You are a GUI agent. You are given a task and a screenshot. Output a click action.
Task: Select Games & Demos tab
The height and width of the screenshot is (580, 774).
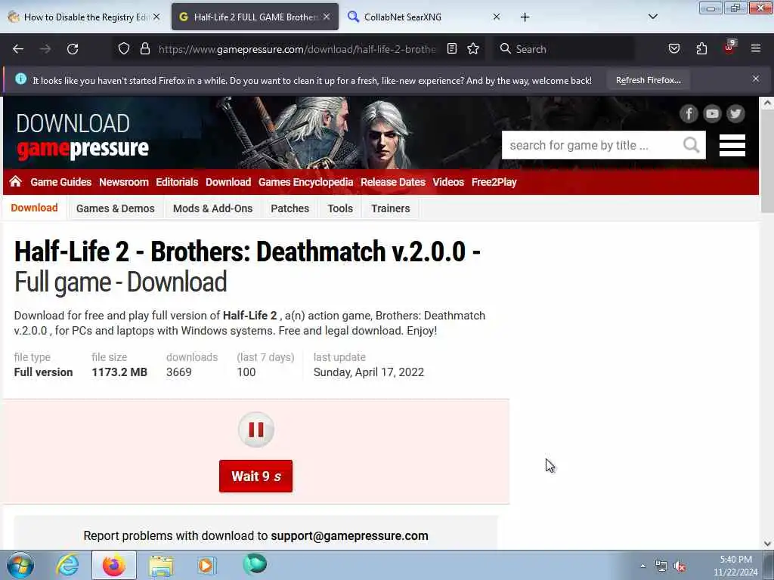[116, 208]
